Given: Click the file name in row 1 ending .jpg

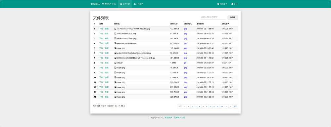Looking at the screenshot, I should [x=133, y=29].
